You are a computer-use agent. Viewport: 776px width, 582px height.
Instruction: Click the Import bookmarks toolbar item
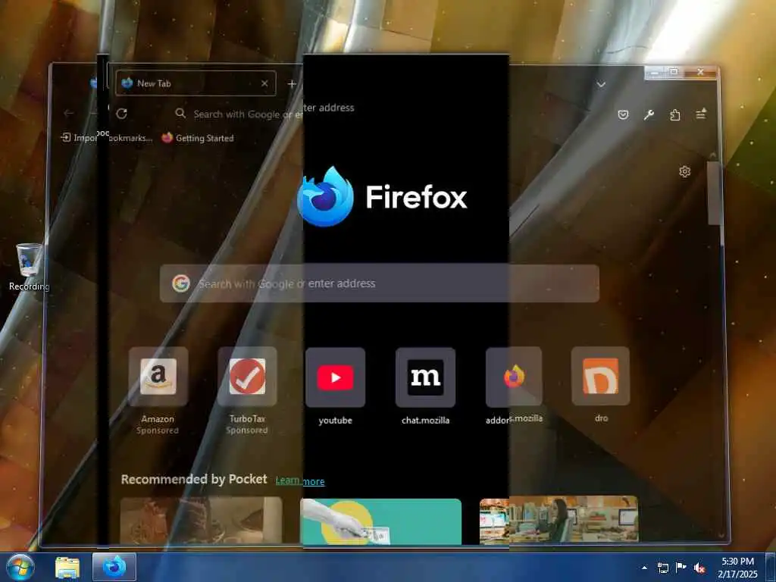[x=106, y=138]
